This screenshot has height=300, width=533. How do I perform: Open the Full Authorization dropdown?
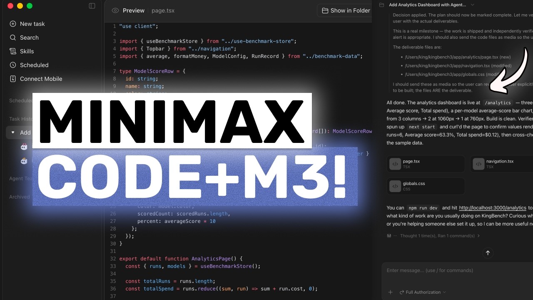pyautogui.click(x=423, y=292)
